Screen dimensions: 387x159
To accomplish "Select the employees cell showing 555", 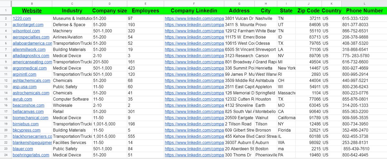I will [145, 137].
